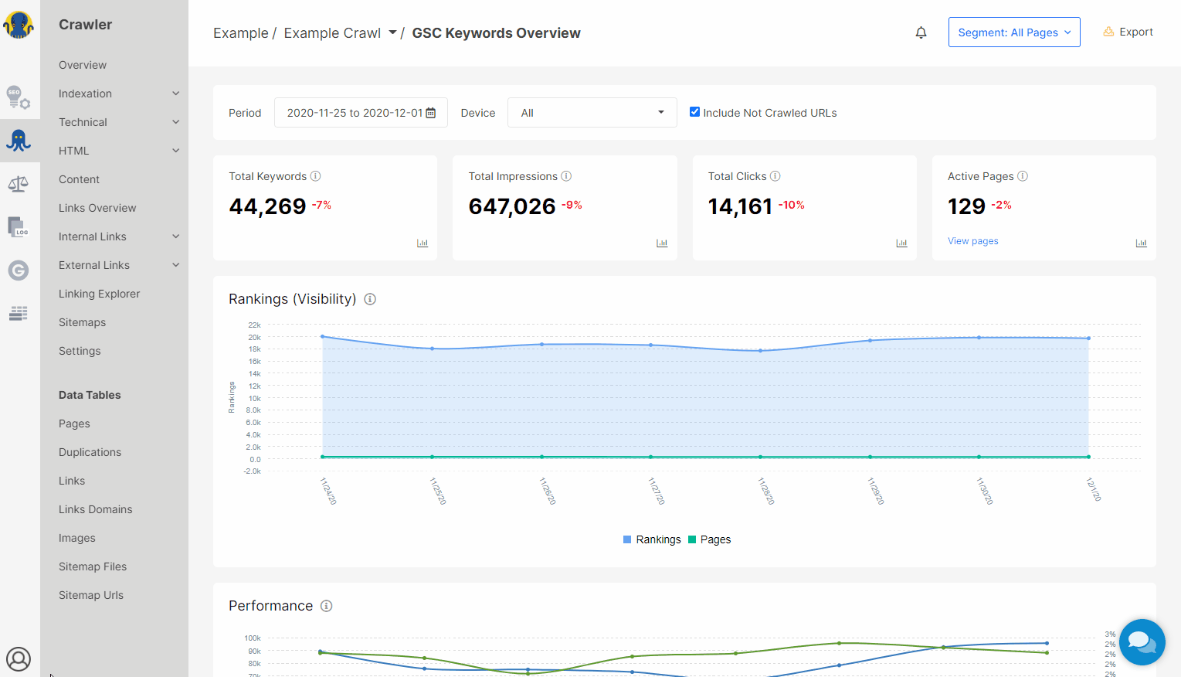The image size is (1181, 677).
Task: Click the Total Keywords value 44,269
Action: [267, 206]
